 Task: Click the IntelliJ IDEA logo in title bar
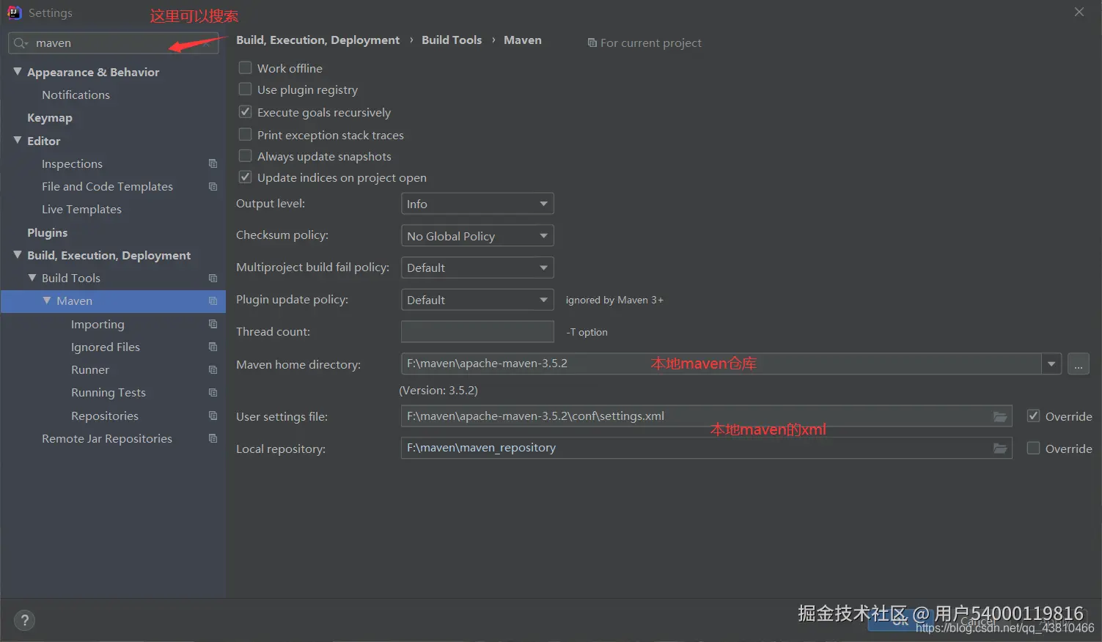tap(14, 12)
